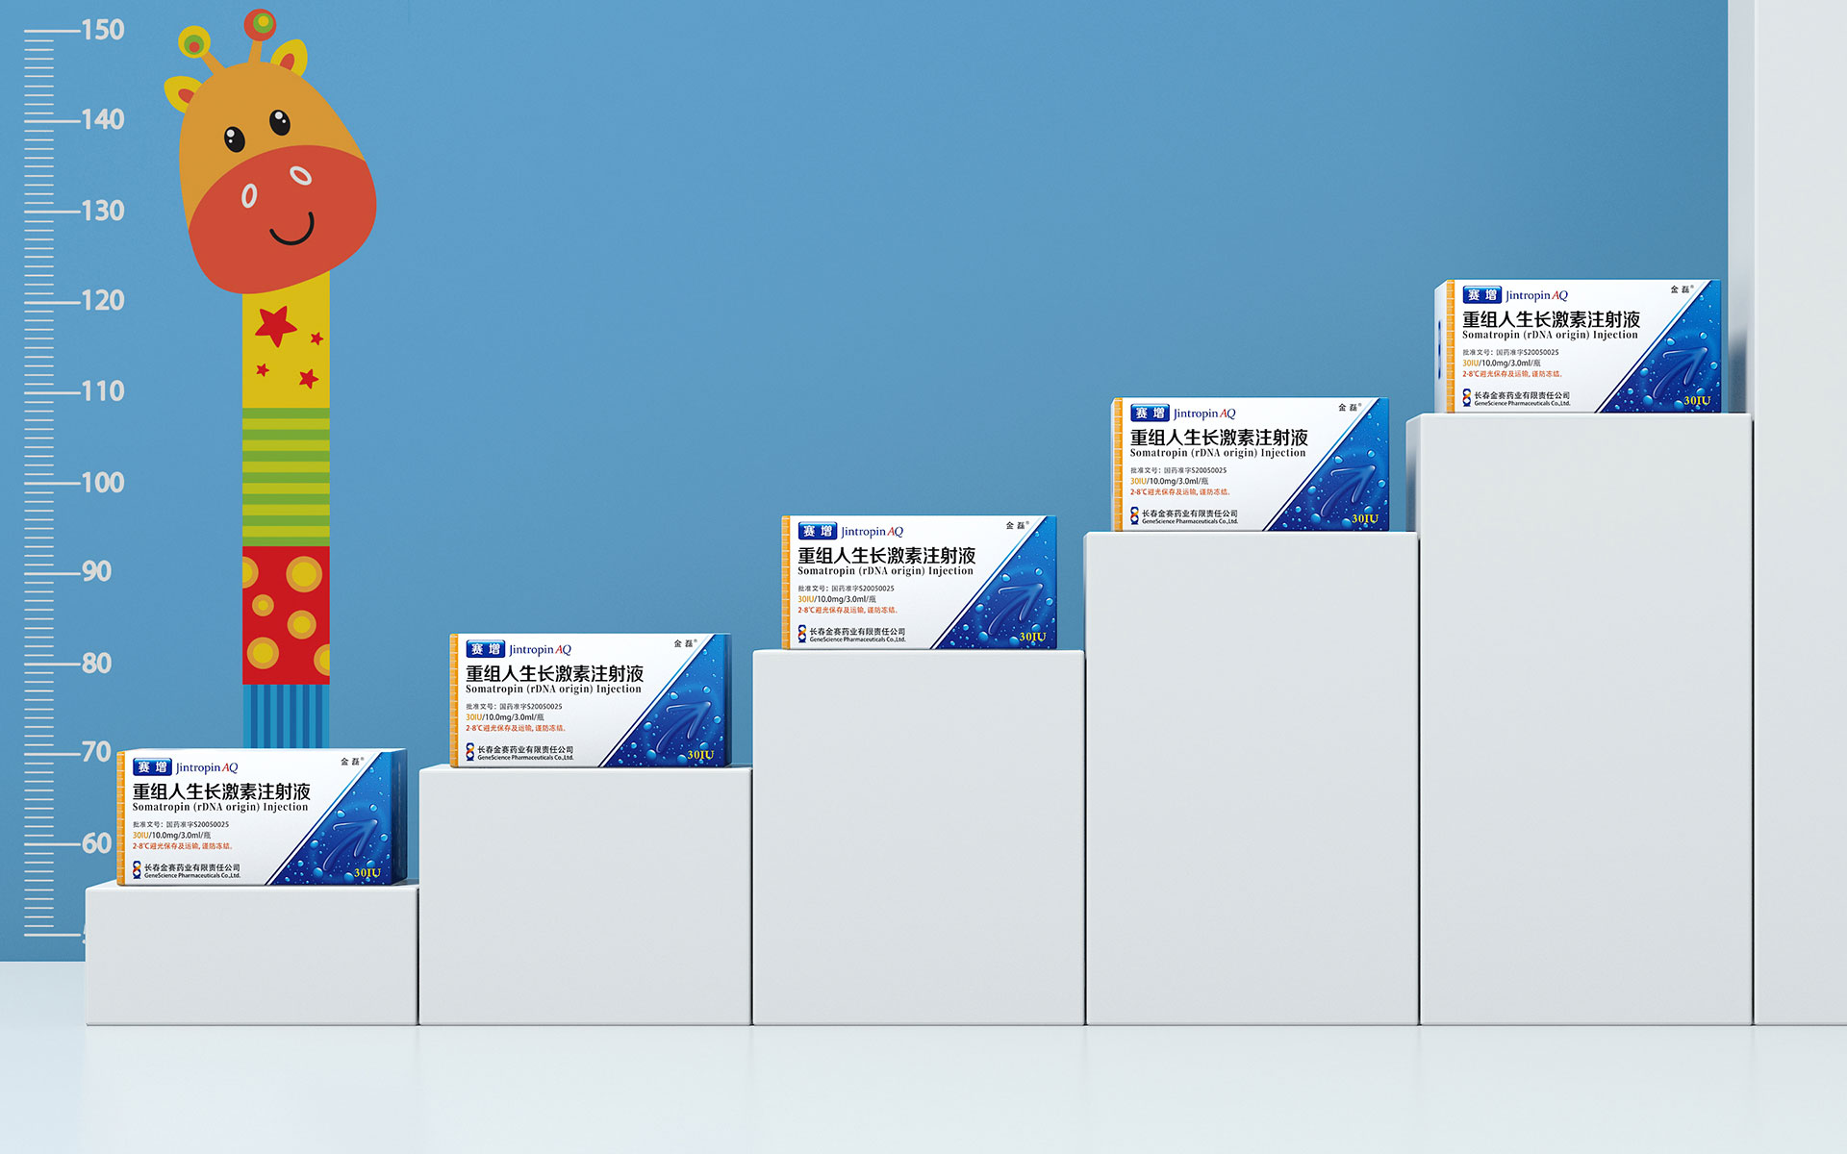Click the 60 mark on height ruler
The width and height of the screenshot is (1847, 1154).
96,843
